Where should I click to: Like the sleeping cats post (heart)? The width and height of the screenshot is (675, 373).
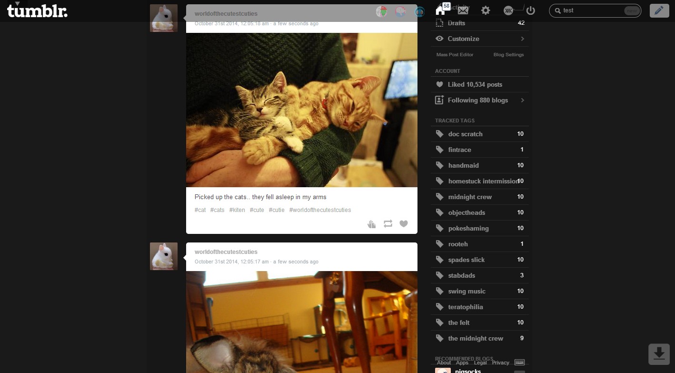point(404,224)
